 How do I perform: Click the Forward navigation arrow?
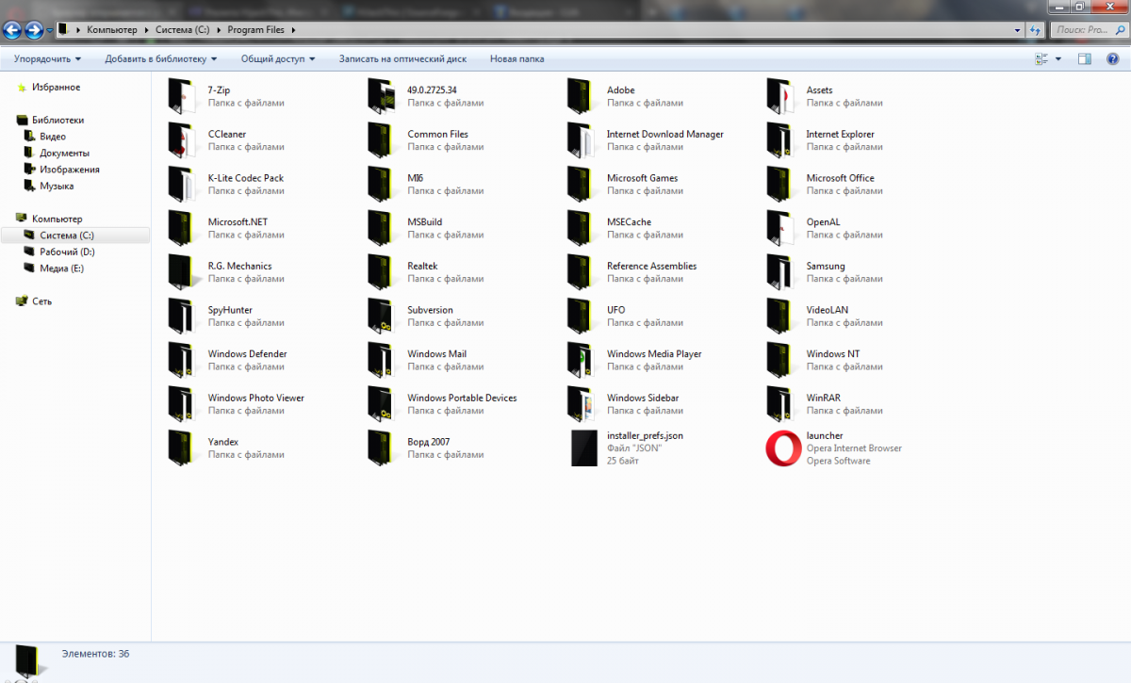coord(35,30)
